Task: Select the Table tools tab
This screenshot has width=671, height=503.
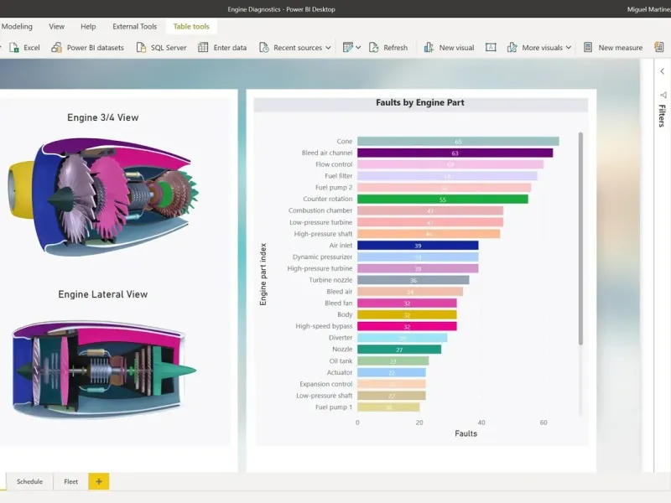Action: coord(191,27)
